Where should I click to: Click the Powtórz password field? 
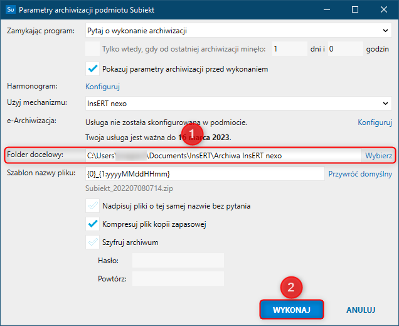click(178, 278)
